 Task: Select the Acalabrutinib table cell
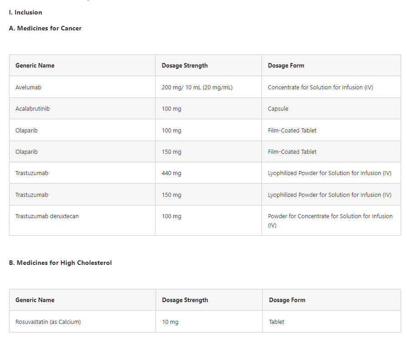pyautogui.click(x=33, y=109)
